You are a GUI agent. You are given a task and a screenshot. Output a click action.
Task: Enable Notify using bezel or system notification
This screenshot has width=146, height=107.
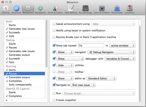[x=54, y=31]
